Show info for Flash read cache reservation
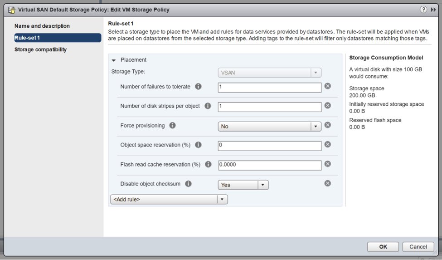442x260 pixels. pyautogui.click(x=209, y=164)
